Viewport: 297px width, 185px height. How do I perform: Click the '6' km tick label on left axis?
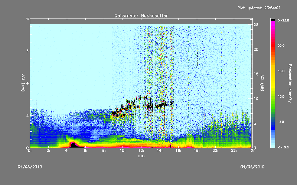(x=27, y=51)
